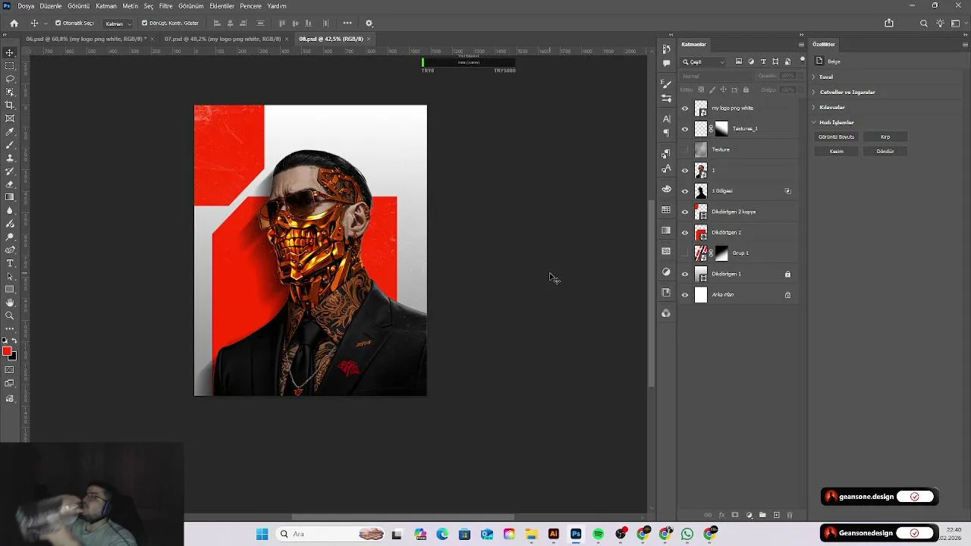Image resolution: width=971 pixels, height=546 pixels.
Task: Show the hidden Texture layer
Action: [685, 149]
